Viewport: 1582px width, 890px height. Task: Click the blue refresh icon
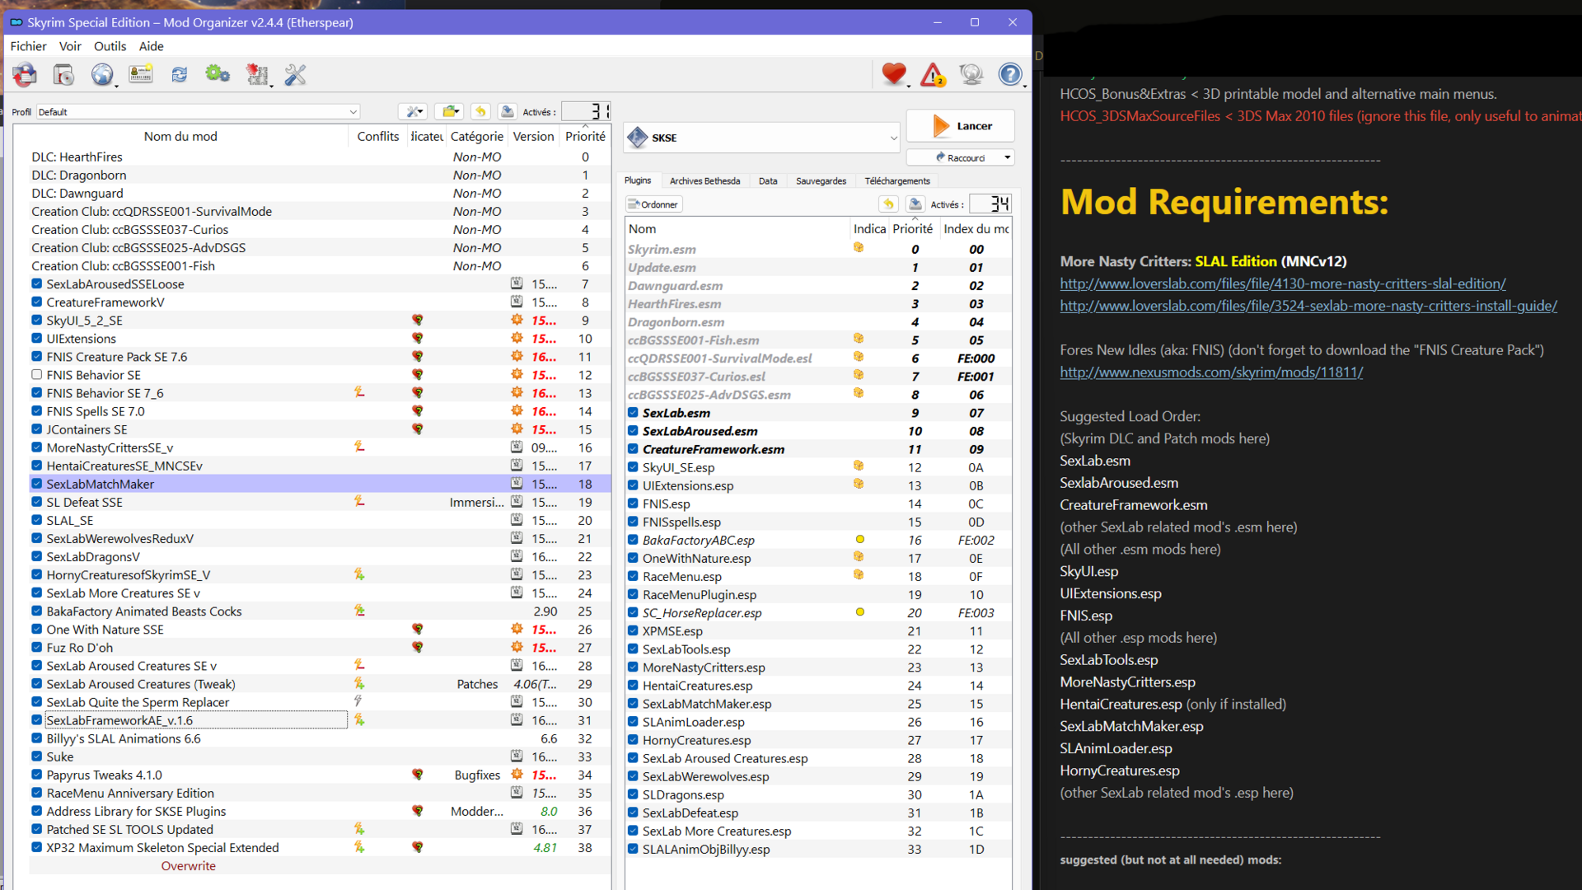click(179, 75)
